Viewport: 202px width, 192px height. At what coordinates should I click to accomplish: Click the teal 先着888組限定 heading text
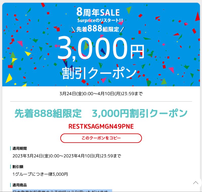48,113
